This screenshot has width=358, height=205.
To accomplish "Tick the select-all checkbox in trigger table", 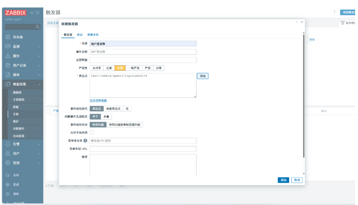I will (x=49, y=111).
